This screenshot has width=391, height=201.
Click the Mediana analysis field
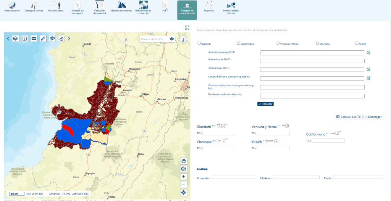tap(296, 177)
